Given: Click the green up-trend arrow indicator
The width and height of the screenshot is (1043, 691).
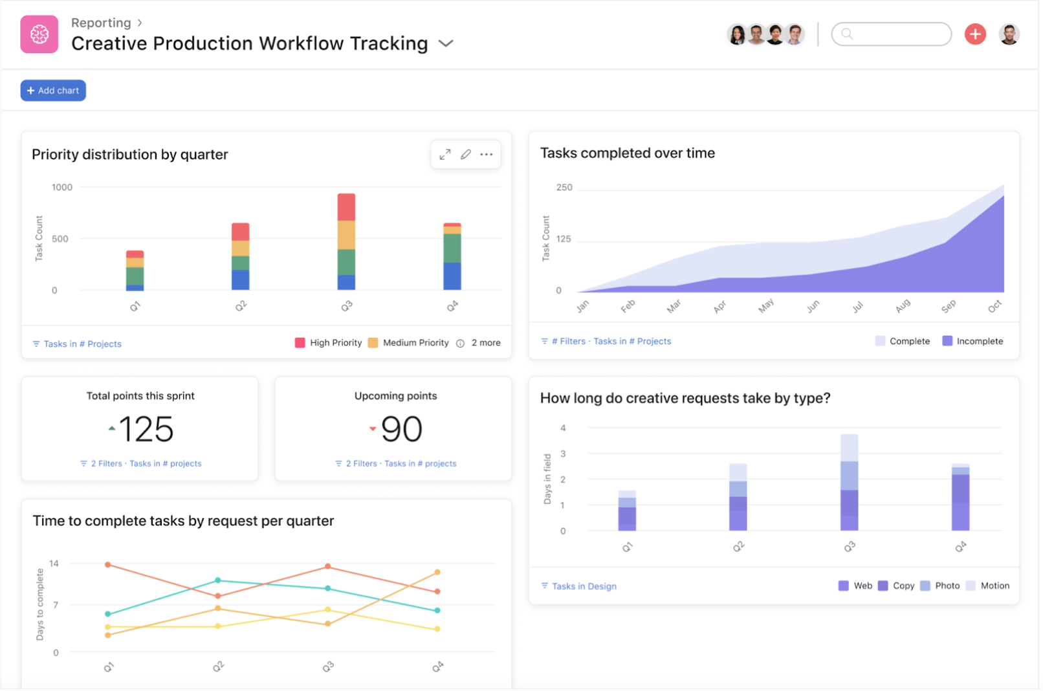Looking at the screenshot, I should (112, 428).
